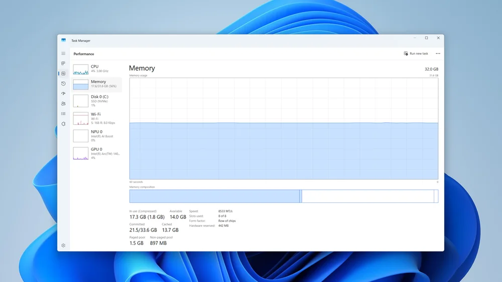
Task: Click the Committed value 21.5/33.6 GB
Action: click(x=143, y=230)
